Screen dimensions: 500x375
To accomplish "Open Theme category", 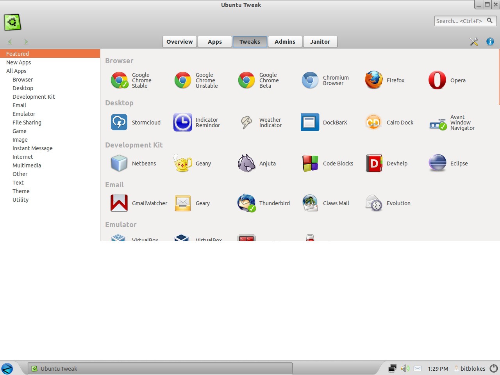I will click(x=50, y=191).
